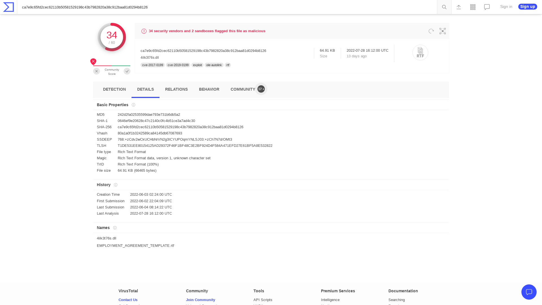Open the chat widget at bottom right
The image size is (542, 305).
click(x=529, y=292)
